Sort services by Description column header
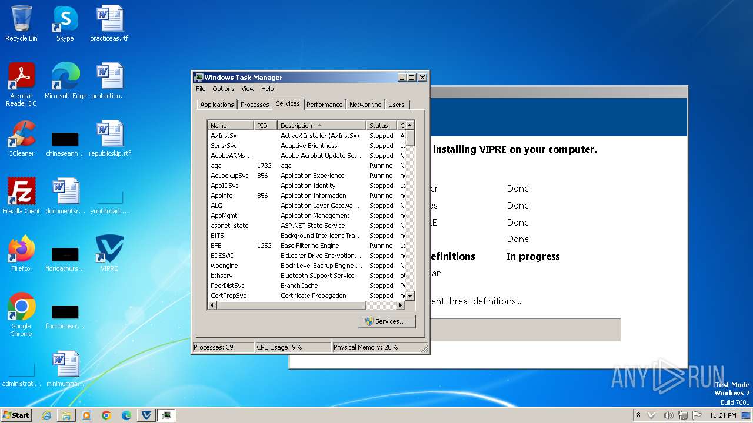The height and width of the screenshot is (423, 753). coord(322,126)
